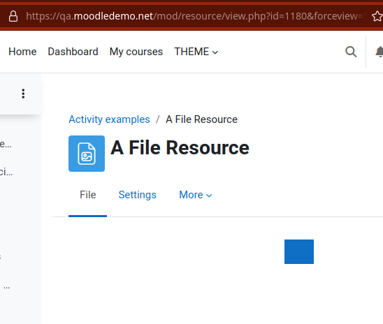Open Dashboard from top navigation

73,52
